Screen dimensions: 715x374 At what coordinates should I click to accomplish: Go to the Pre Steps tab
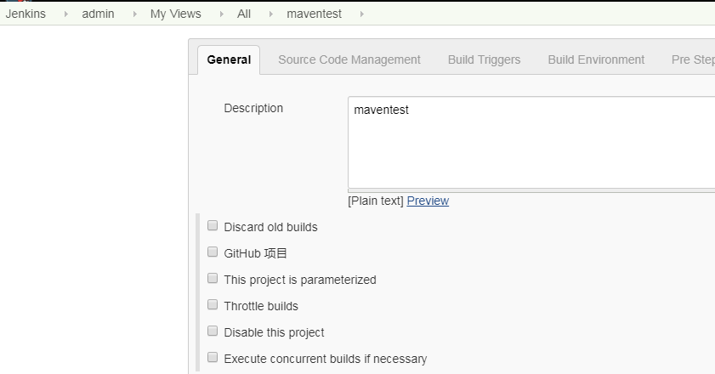[692, 59]
